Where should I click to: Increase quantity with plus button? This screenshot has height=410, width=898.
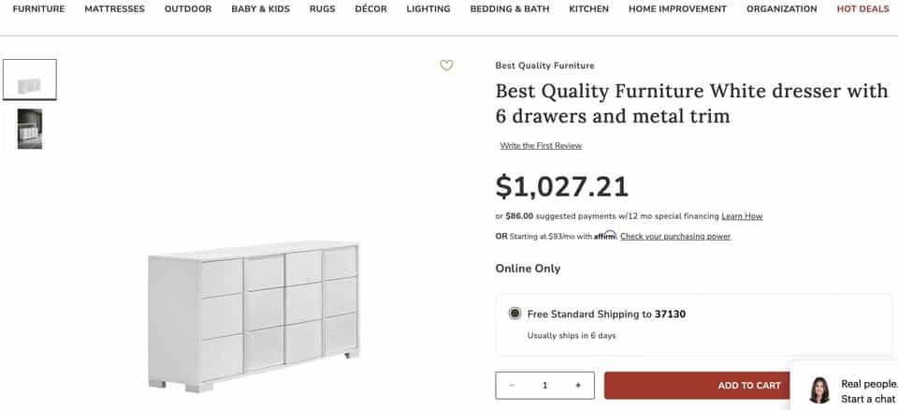pyautogui.click(x=578, y=386)
